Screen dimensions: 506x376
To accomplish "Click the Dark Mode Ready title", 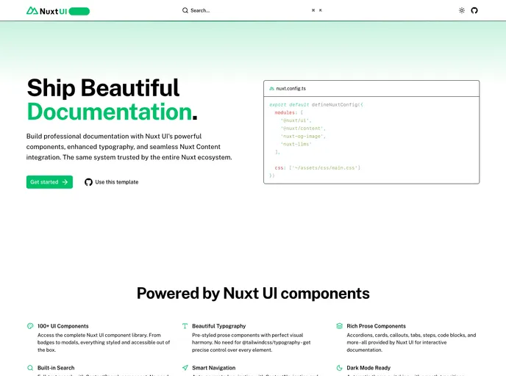I will point(368,368).
